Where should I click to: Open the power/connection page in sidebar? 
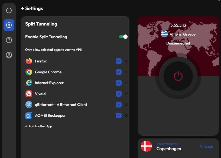pyautogui.click(x=9, y=10)
